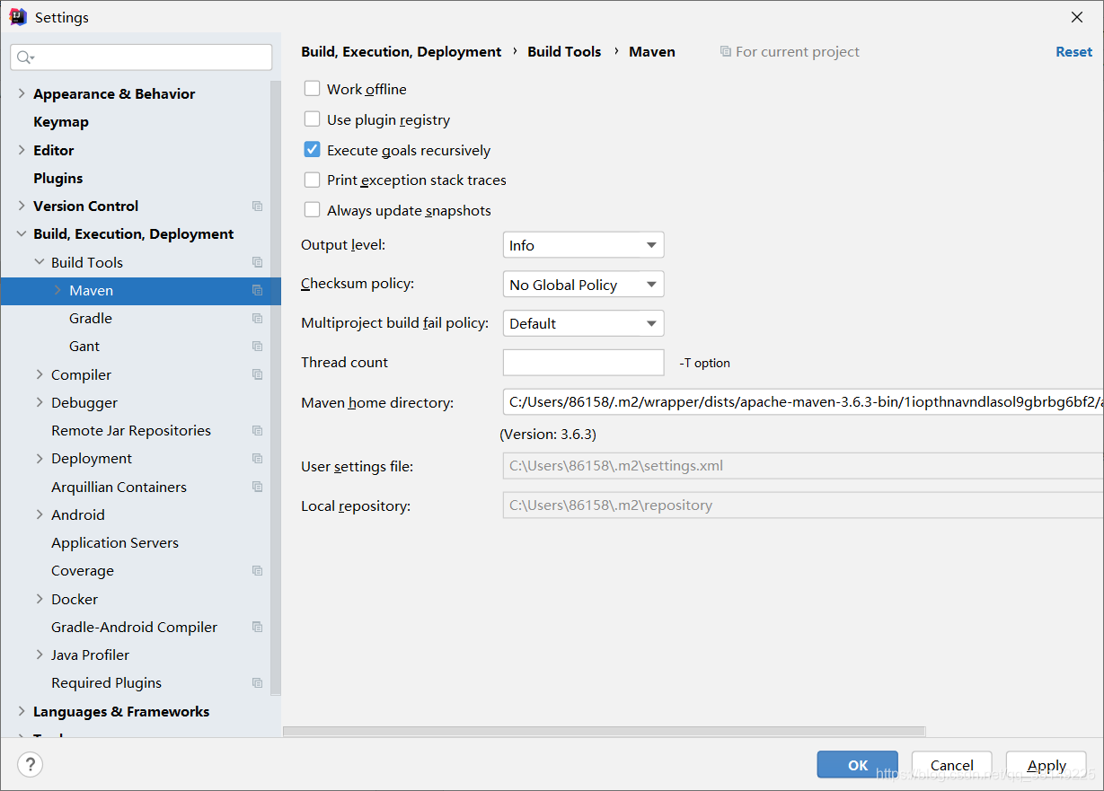Click Build Tools breadcrumb
1104x791 pixels.
pos(564,52)
